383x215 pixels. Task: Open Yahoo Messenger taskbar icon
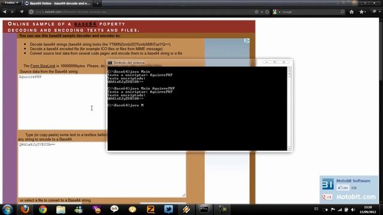click(x=96, y=210)
